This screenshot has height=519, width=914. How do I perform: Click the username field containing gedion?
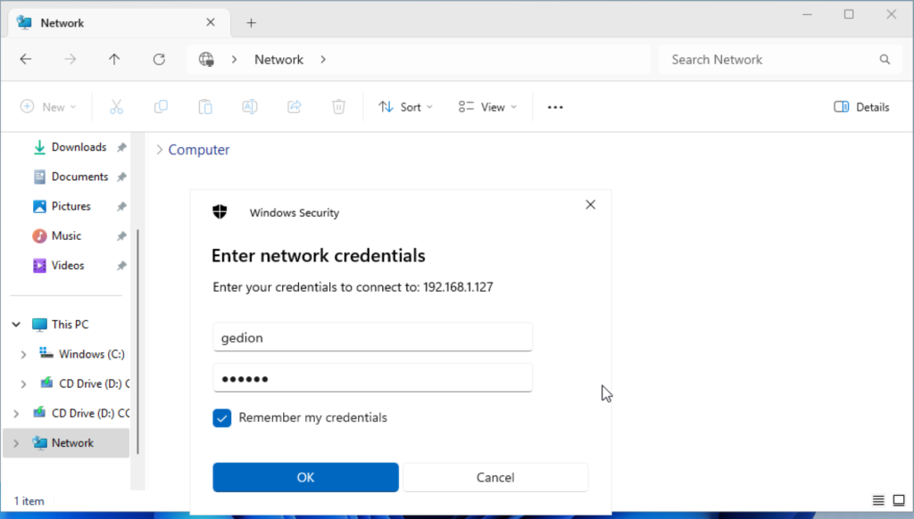pyautogui.click(x=372, y=338)
